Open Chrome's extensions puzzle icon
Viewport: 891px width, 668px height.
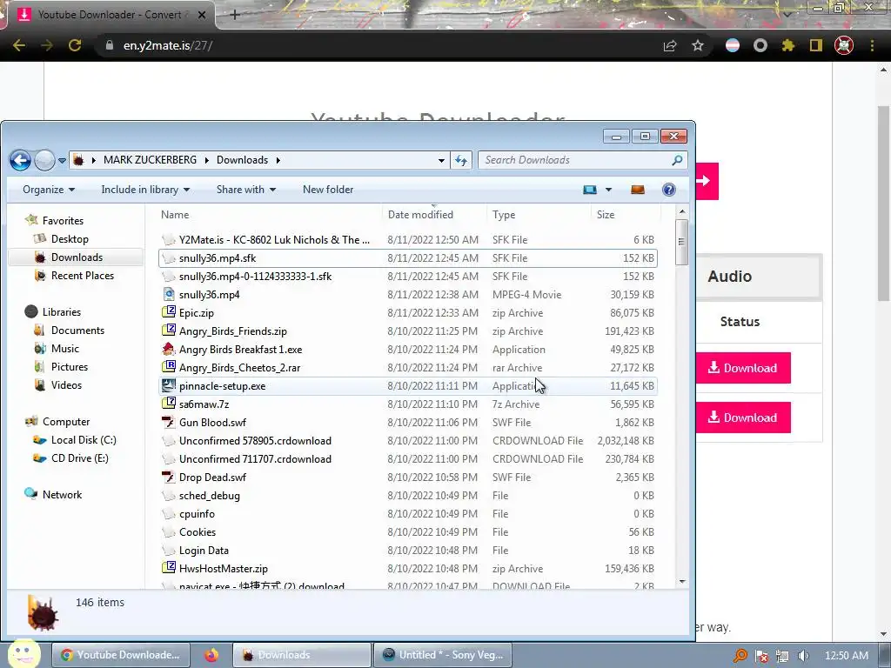(788, 46)
